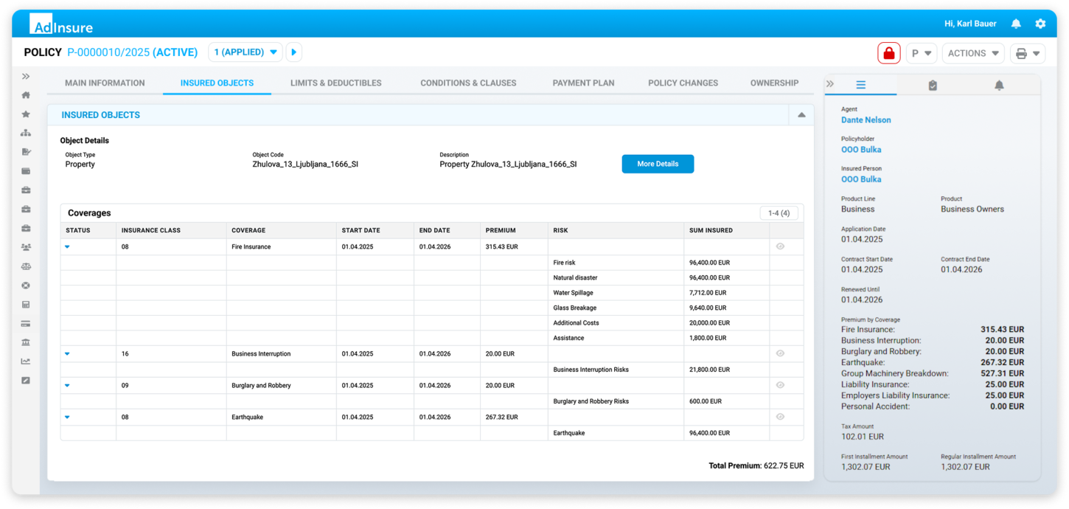Image resolution: width=1069 pixels, height=509 pixels.
Task: Click the star favorites icon in the sidebar
Action: pos(25,114)
